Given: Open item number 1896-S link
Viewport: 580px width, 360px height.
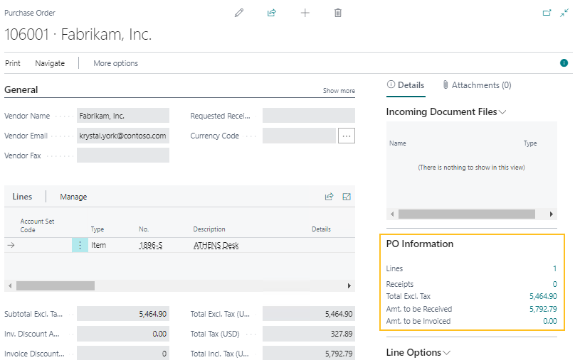Looking at the screenshot, I should (150, 246).
